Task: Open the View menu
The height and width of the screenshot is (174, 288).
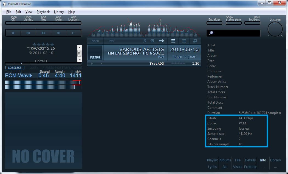Action: click(29, 12)
